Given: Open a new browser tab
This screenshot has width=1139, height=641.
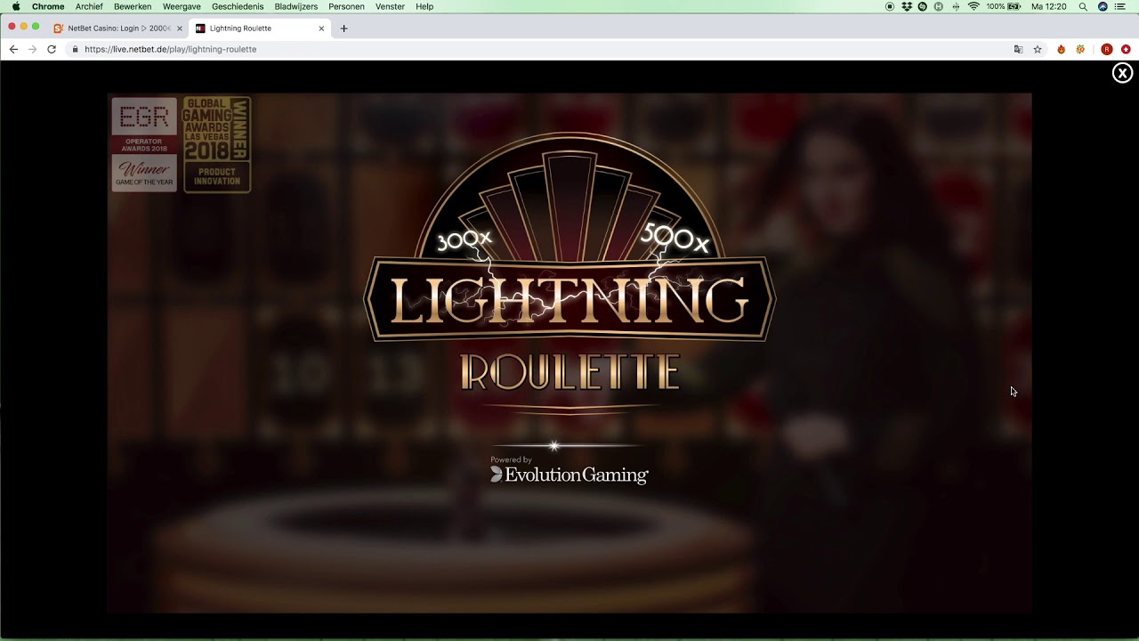Looking at the screenshot, I should [343, 28].
